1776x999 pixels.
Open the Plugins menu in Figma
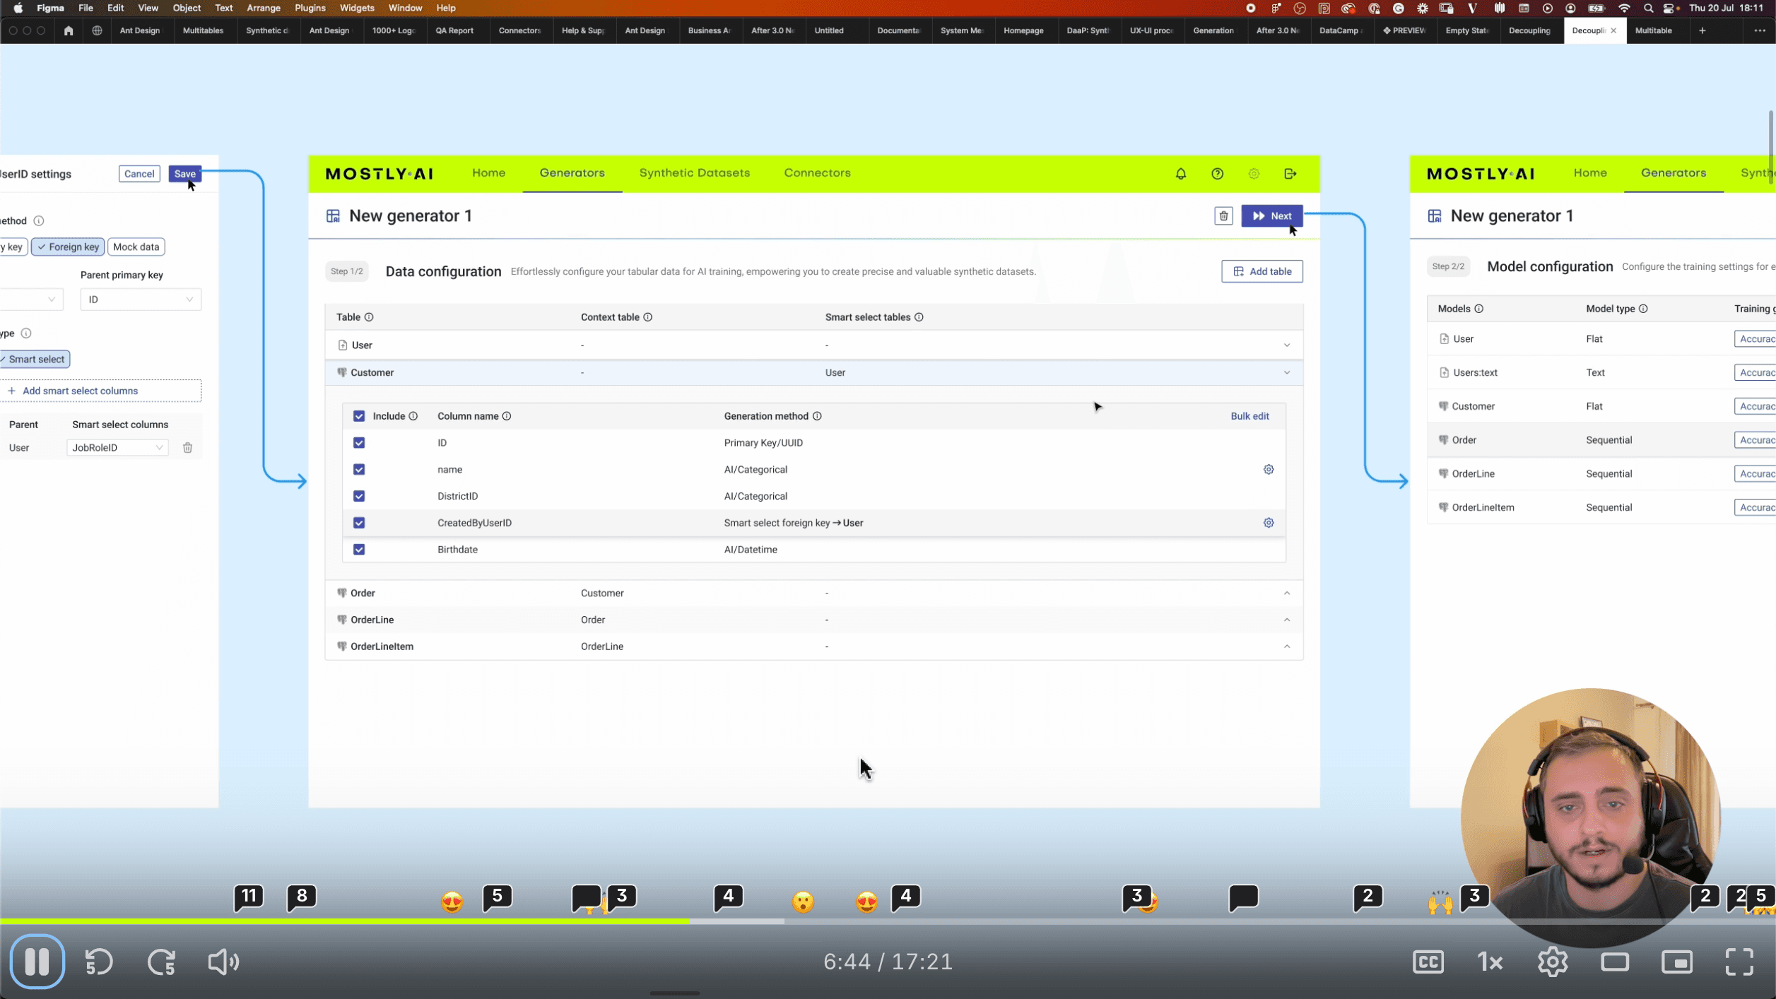pos(310,8)
